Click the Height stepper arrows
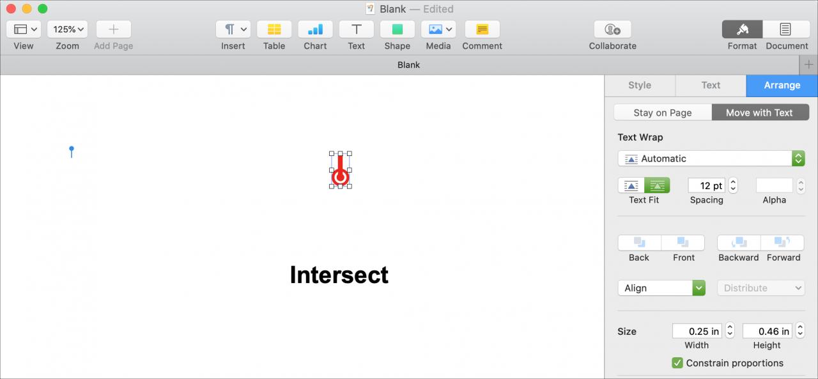This screenshot has height=379, width=818. [x=800, y=331]
